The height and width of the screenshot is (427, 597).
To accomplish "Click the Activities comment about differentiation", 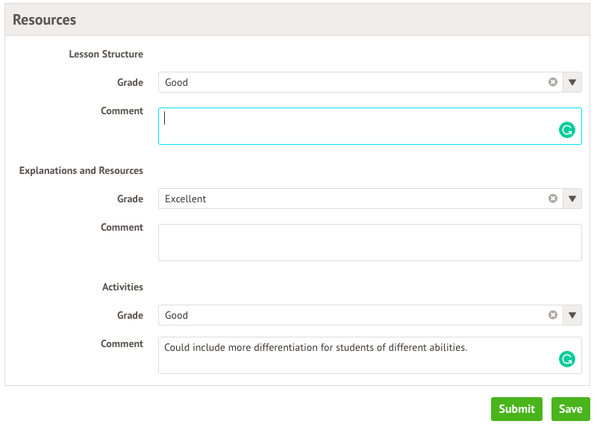I will click(316, 347).
